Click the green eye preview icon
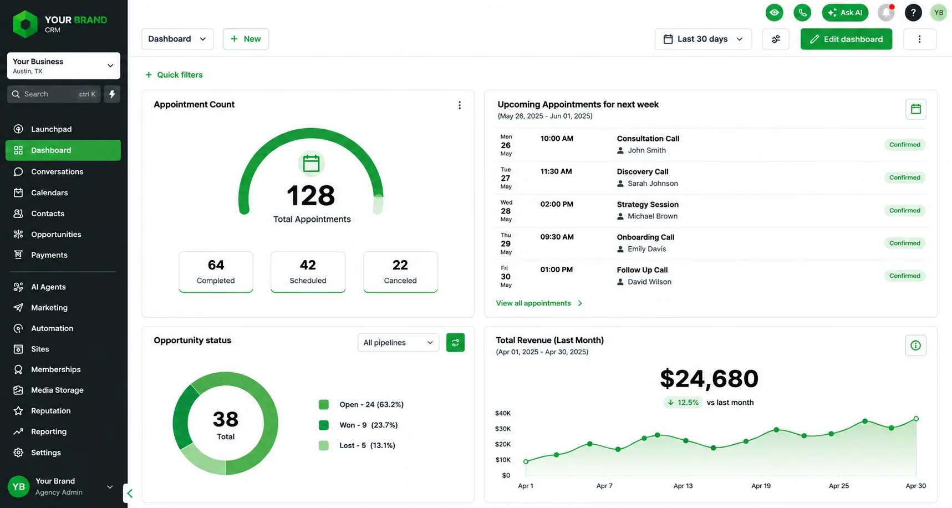Image resolution: width=952 pixels, height=508 pixels. [x=774, y=12]
